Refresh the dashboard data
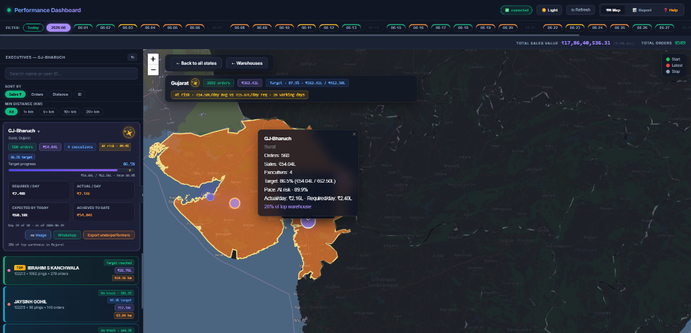The height and width of the screenshot is (333, 691). click(x=580, y=10)
